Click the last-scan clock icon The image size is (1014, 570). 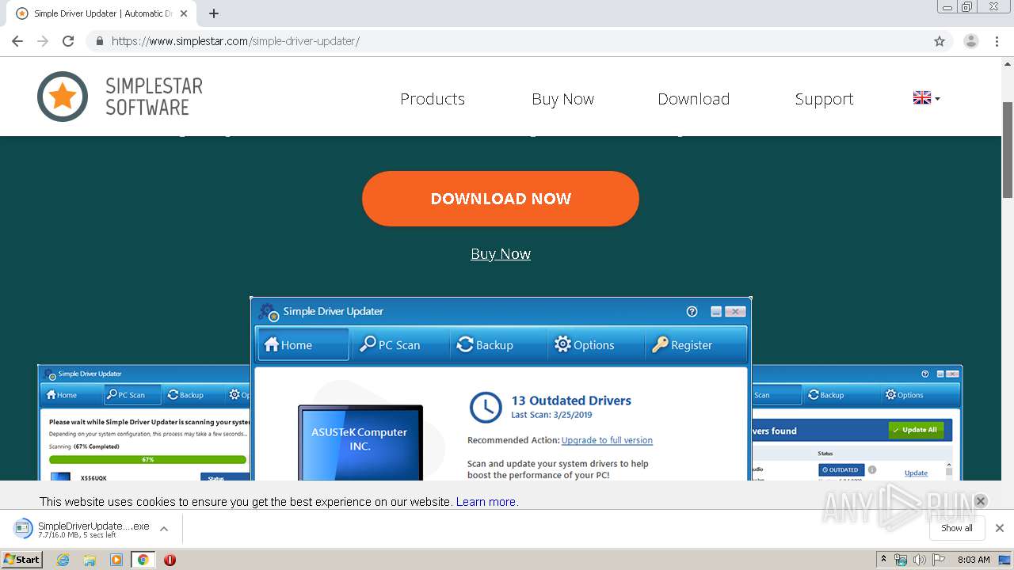486,407
